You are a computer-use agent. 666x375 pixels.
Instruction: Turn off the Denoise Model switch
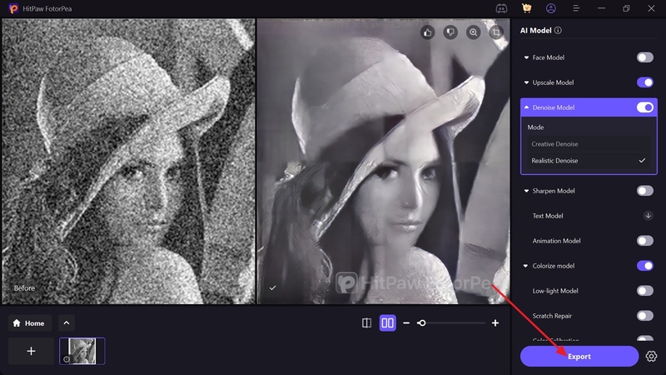(x=644, y=107)
